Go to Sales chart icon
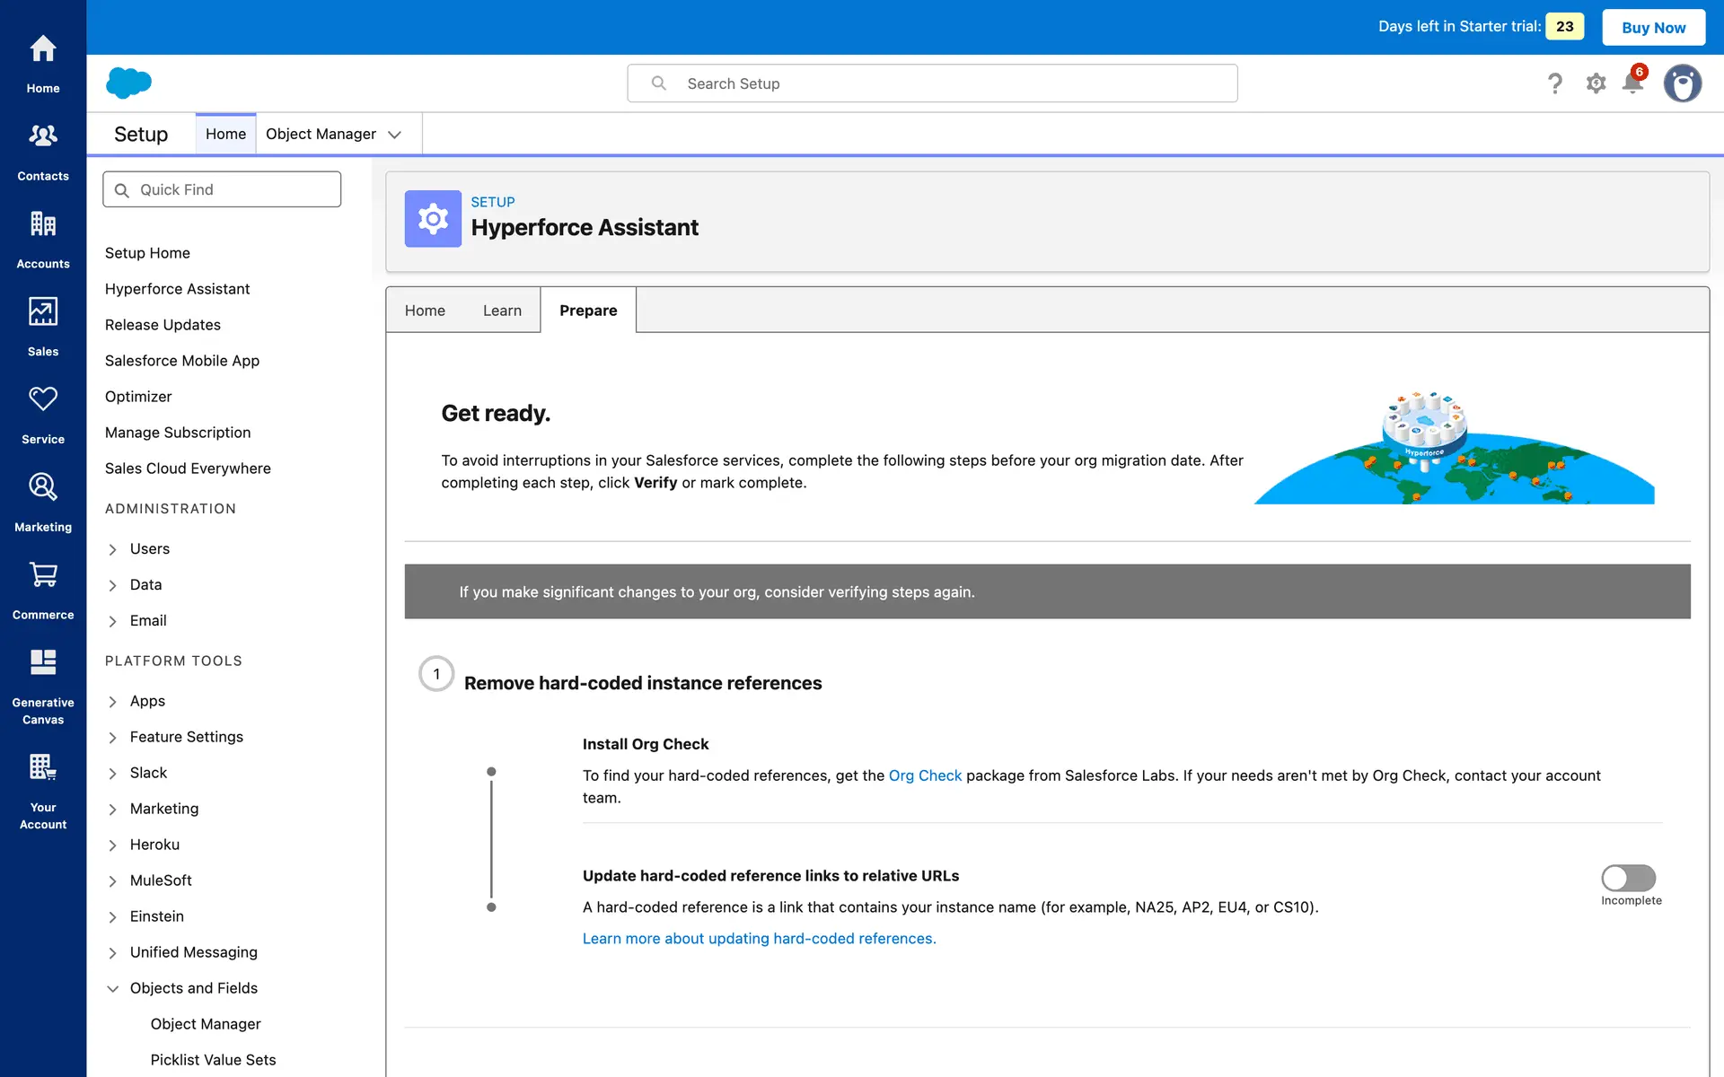Screen dimensions: 1724x1077 click(x=42, y=312)
